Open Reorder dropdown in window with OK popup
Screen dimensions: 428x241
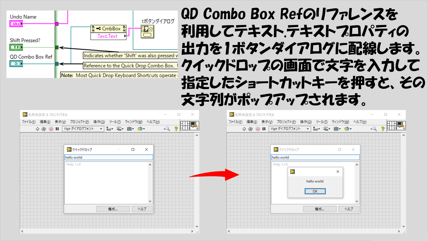(x=348, y=129)
